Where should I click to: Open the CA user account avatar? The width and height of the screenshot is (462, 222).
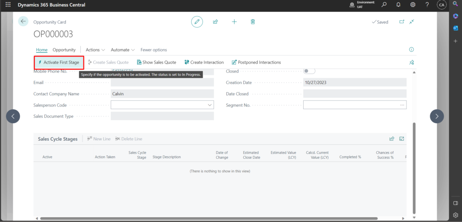(441, 5)
